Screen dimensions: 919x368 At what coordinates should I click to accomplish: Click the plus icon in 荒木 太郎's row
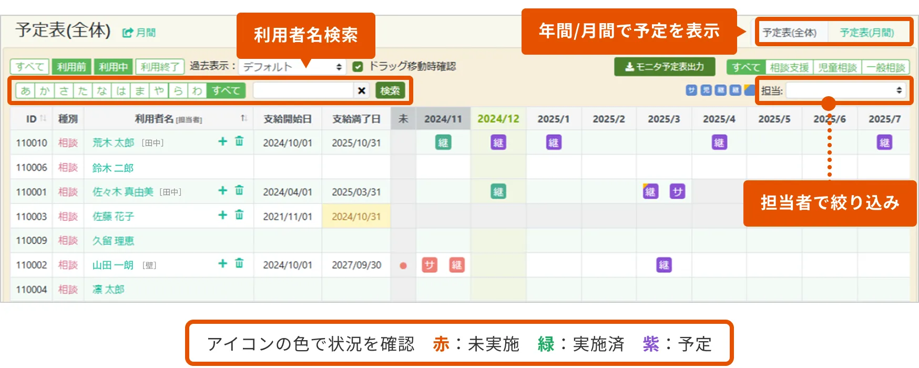click(222, 141)
